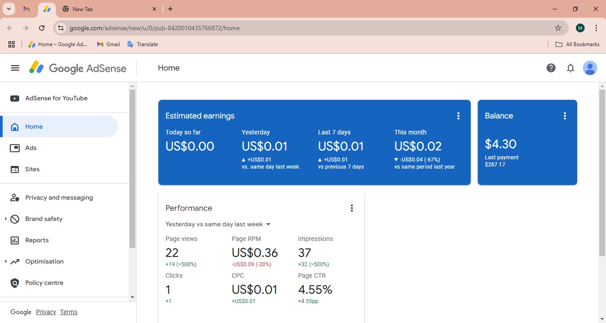Click the main page vertical scrollbar thumb

click(x=602, y=173)
